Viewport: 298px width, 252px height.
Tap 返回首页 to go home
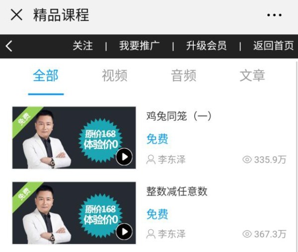(x=274, y=46)
